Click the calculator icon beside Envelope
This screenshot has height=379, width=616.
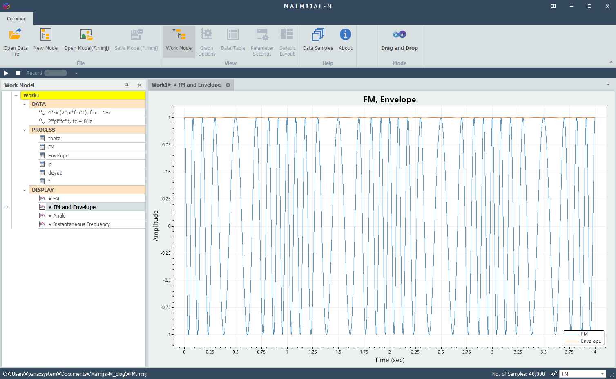(42, 155)
